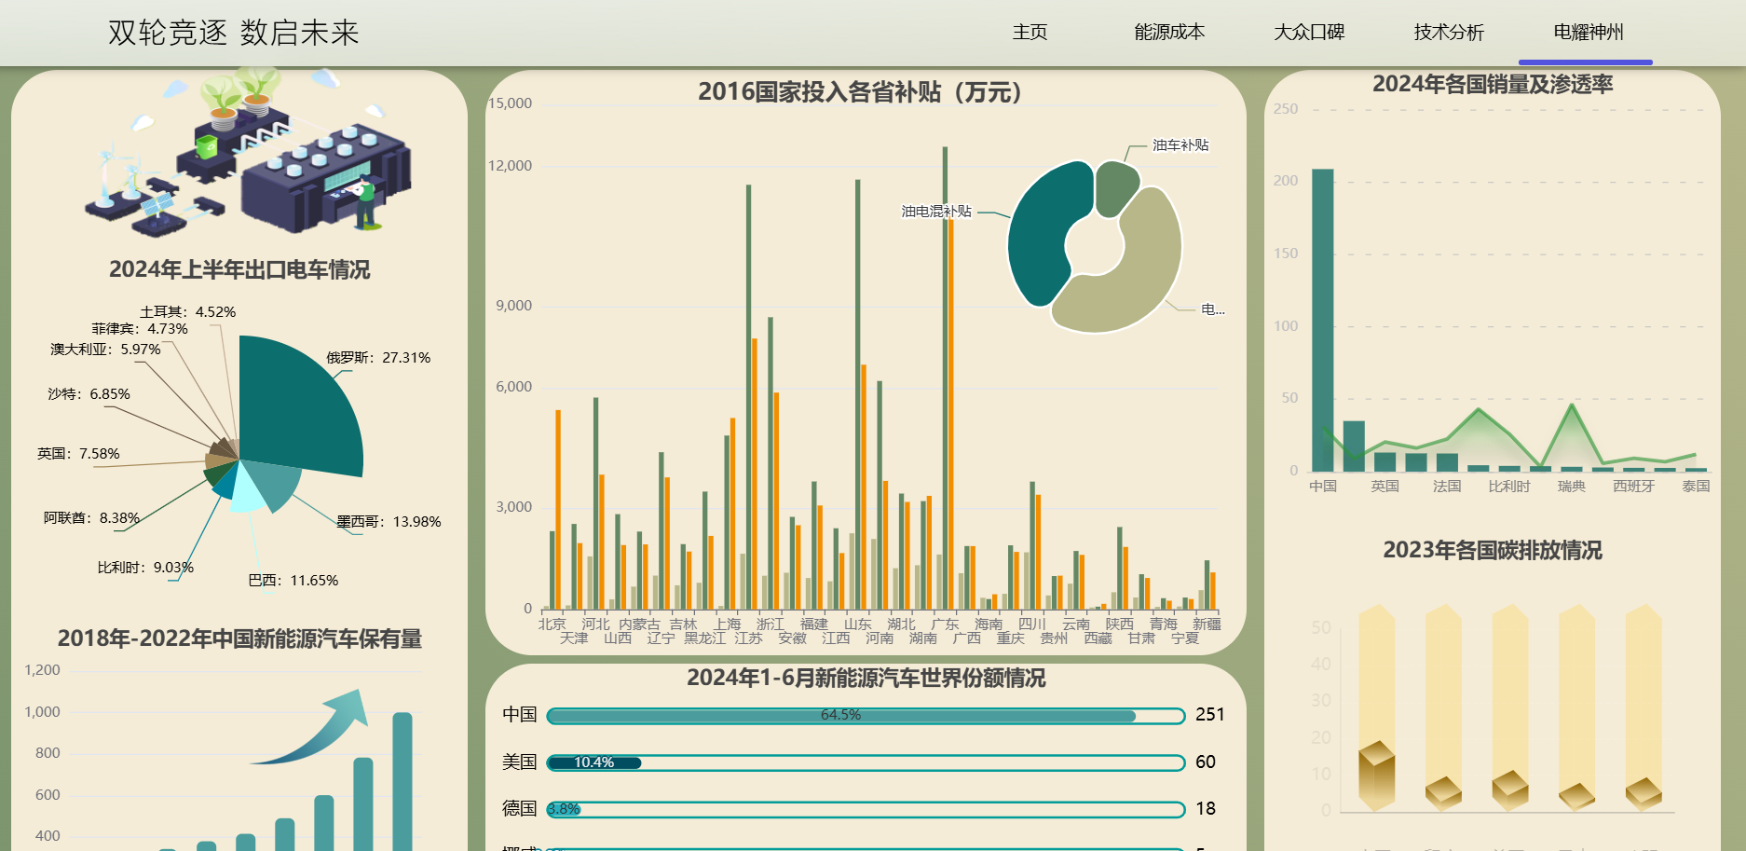
Task: Click the tall 中国 sales bar
Action: click(x=1323, y=320)
